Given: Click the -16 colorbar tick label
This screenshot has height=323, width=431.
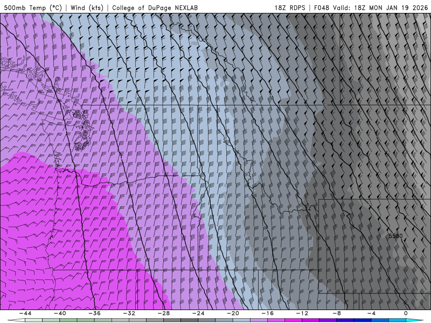Looking at the screenshot, I should (267, 313).
